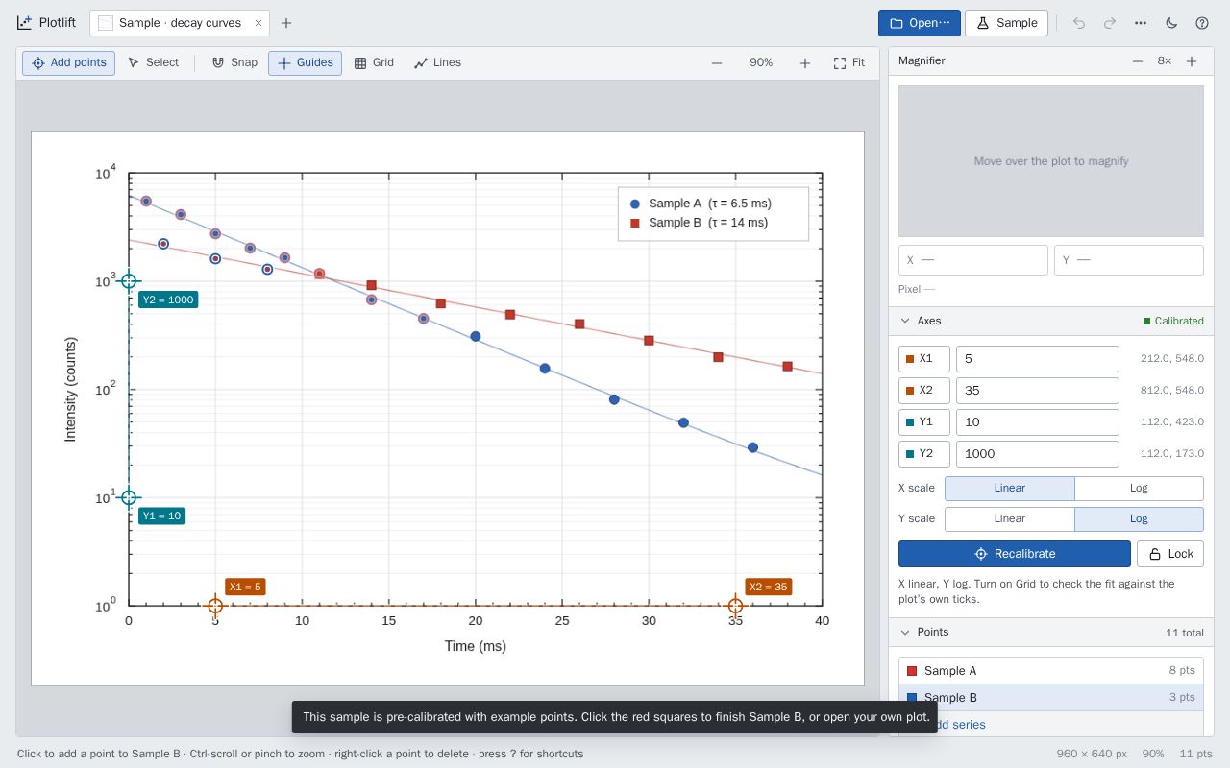This screenshot has width=1230, height=768.
Task: Click the Sample A dot at 36 ms
Action: coord(752,448)
